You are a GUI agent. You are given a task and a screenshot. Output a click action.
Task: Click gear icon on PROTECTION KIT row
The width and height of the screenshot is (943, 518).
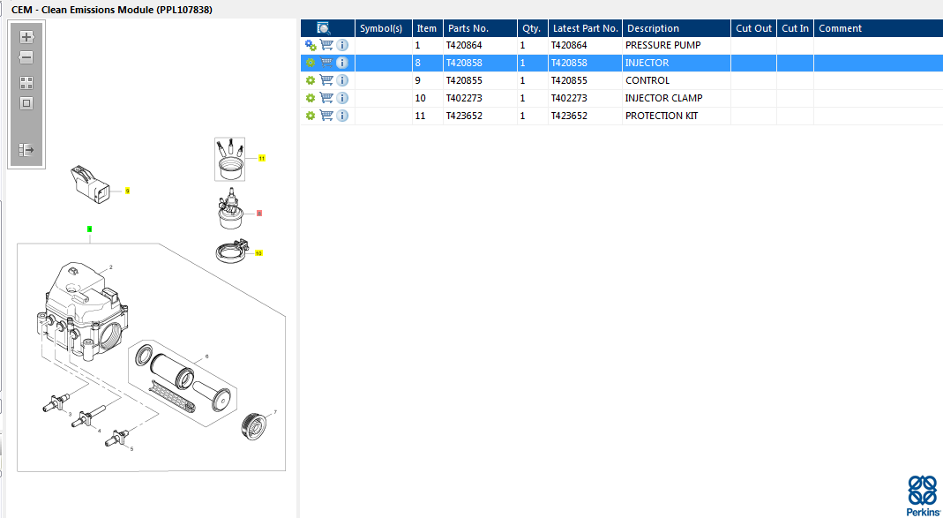tap(311, 116)
